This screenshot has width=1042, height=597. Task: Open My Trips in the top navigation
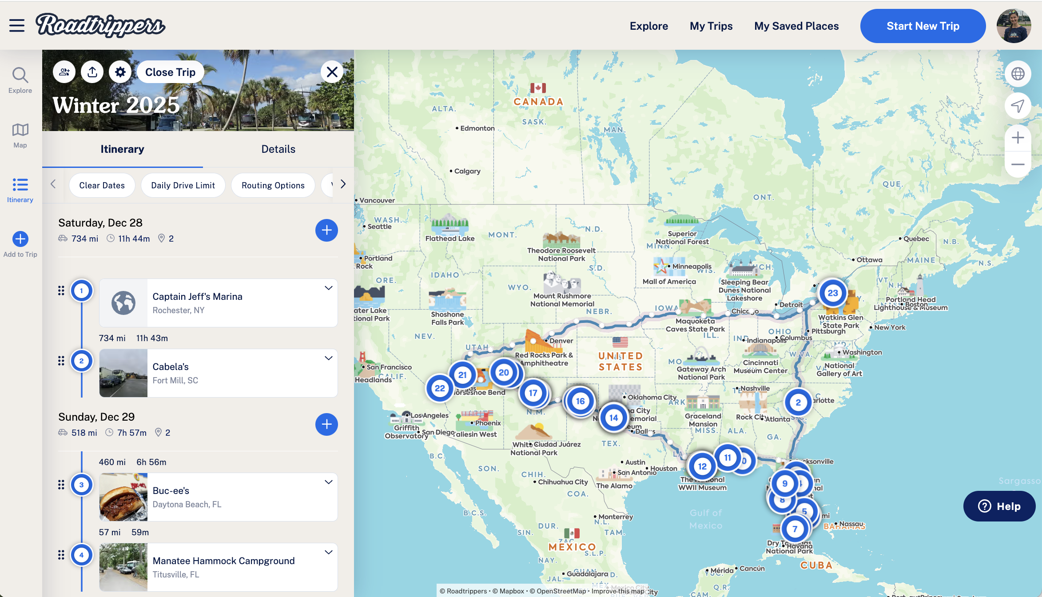pos(711,26)
